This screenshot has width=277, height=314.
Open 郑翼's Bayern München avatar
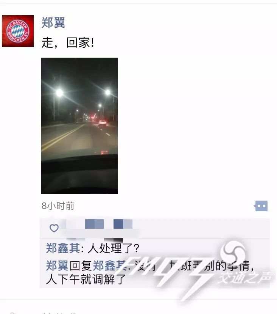pos(18,31)
